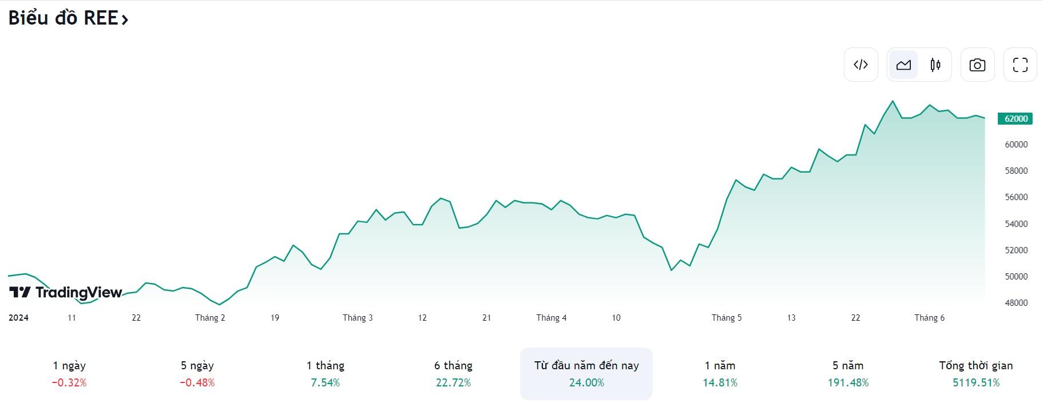Click the TradingView logo
This screenshot has width=1043, height=403.
pyautogui.click(x=66, y=293)
